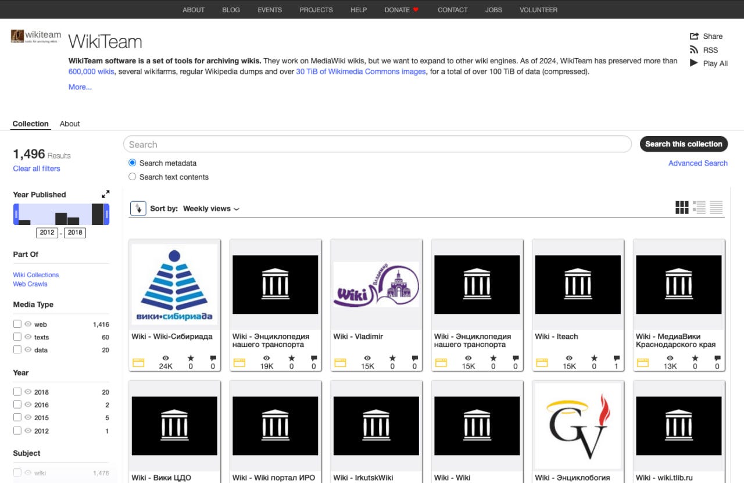Check the 2016 year checkbox
The width and height of the screenshot is (744, 483).
[17, 405]
